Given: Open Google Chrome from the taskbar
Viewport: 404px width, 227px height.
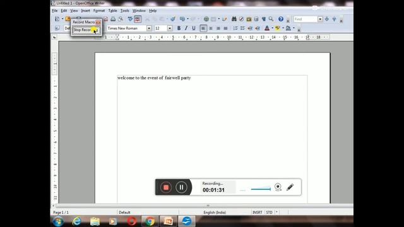Looking at the screenshot, I should click(x=150, y=221).
